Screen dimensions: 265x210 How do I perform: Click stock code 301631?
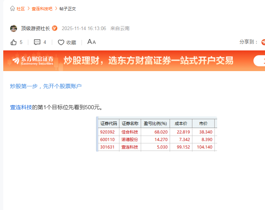coord(107,147)
